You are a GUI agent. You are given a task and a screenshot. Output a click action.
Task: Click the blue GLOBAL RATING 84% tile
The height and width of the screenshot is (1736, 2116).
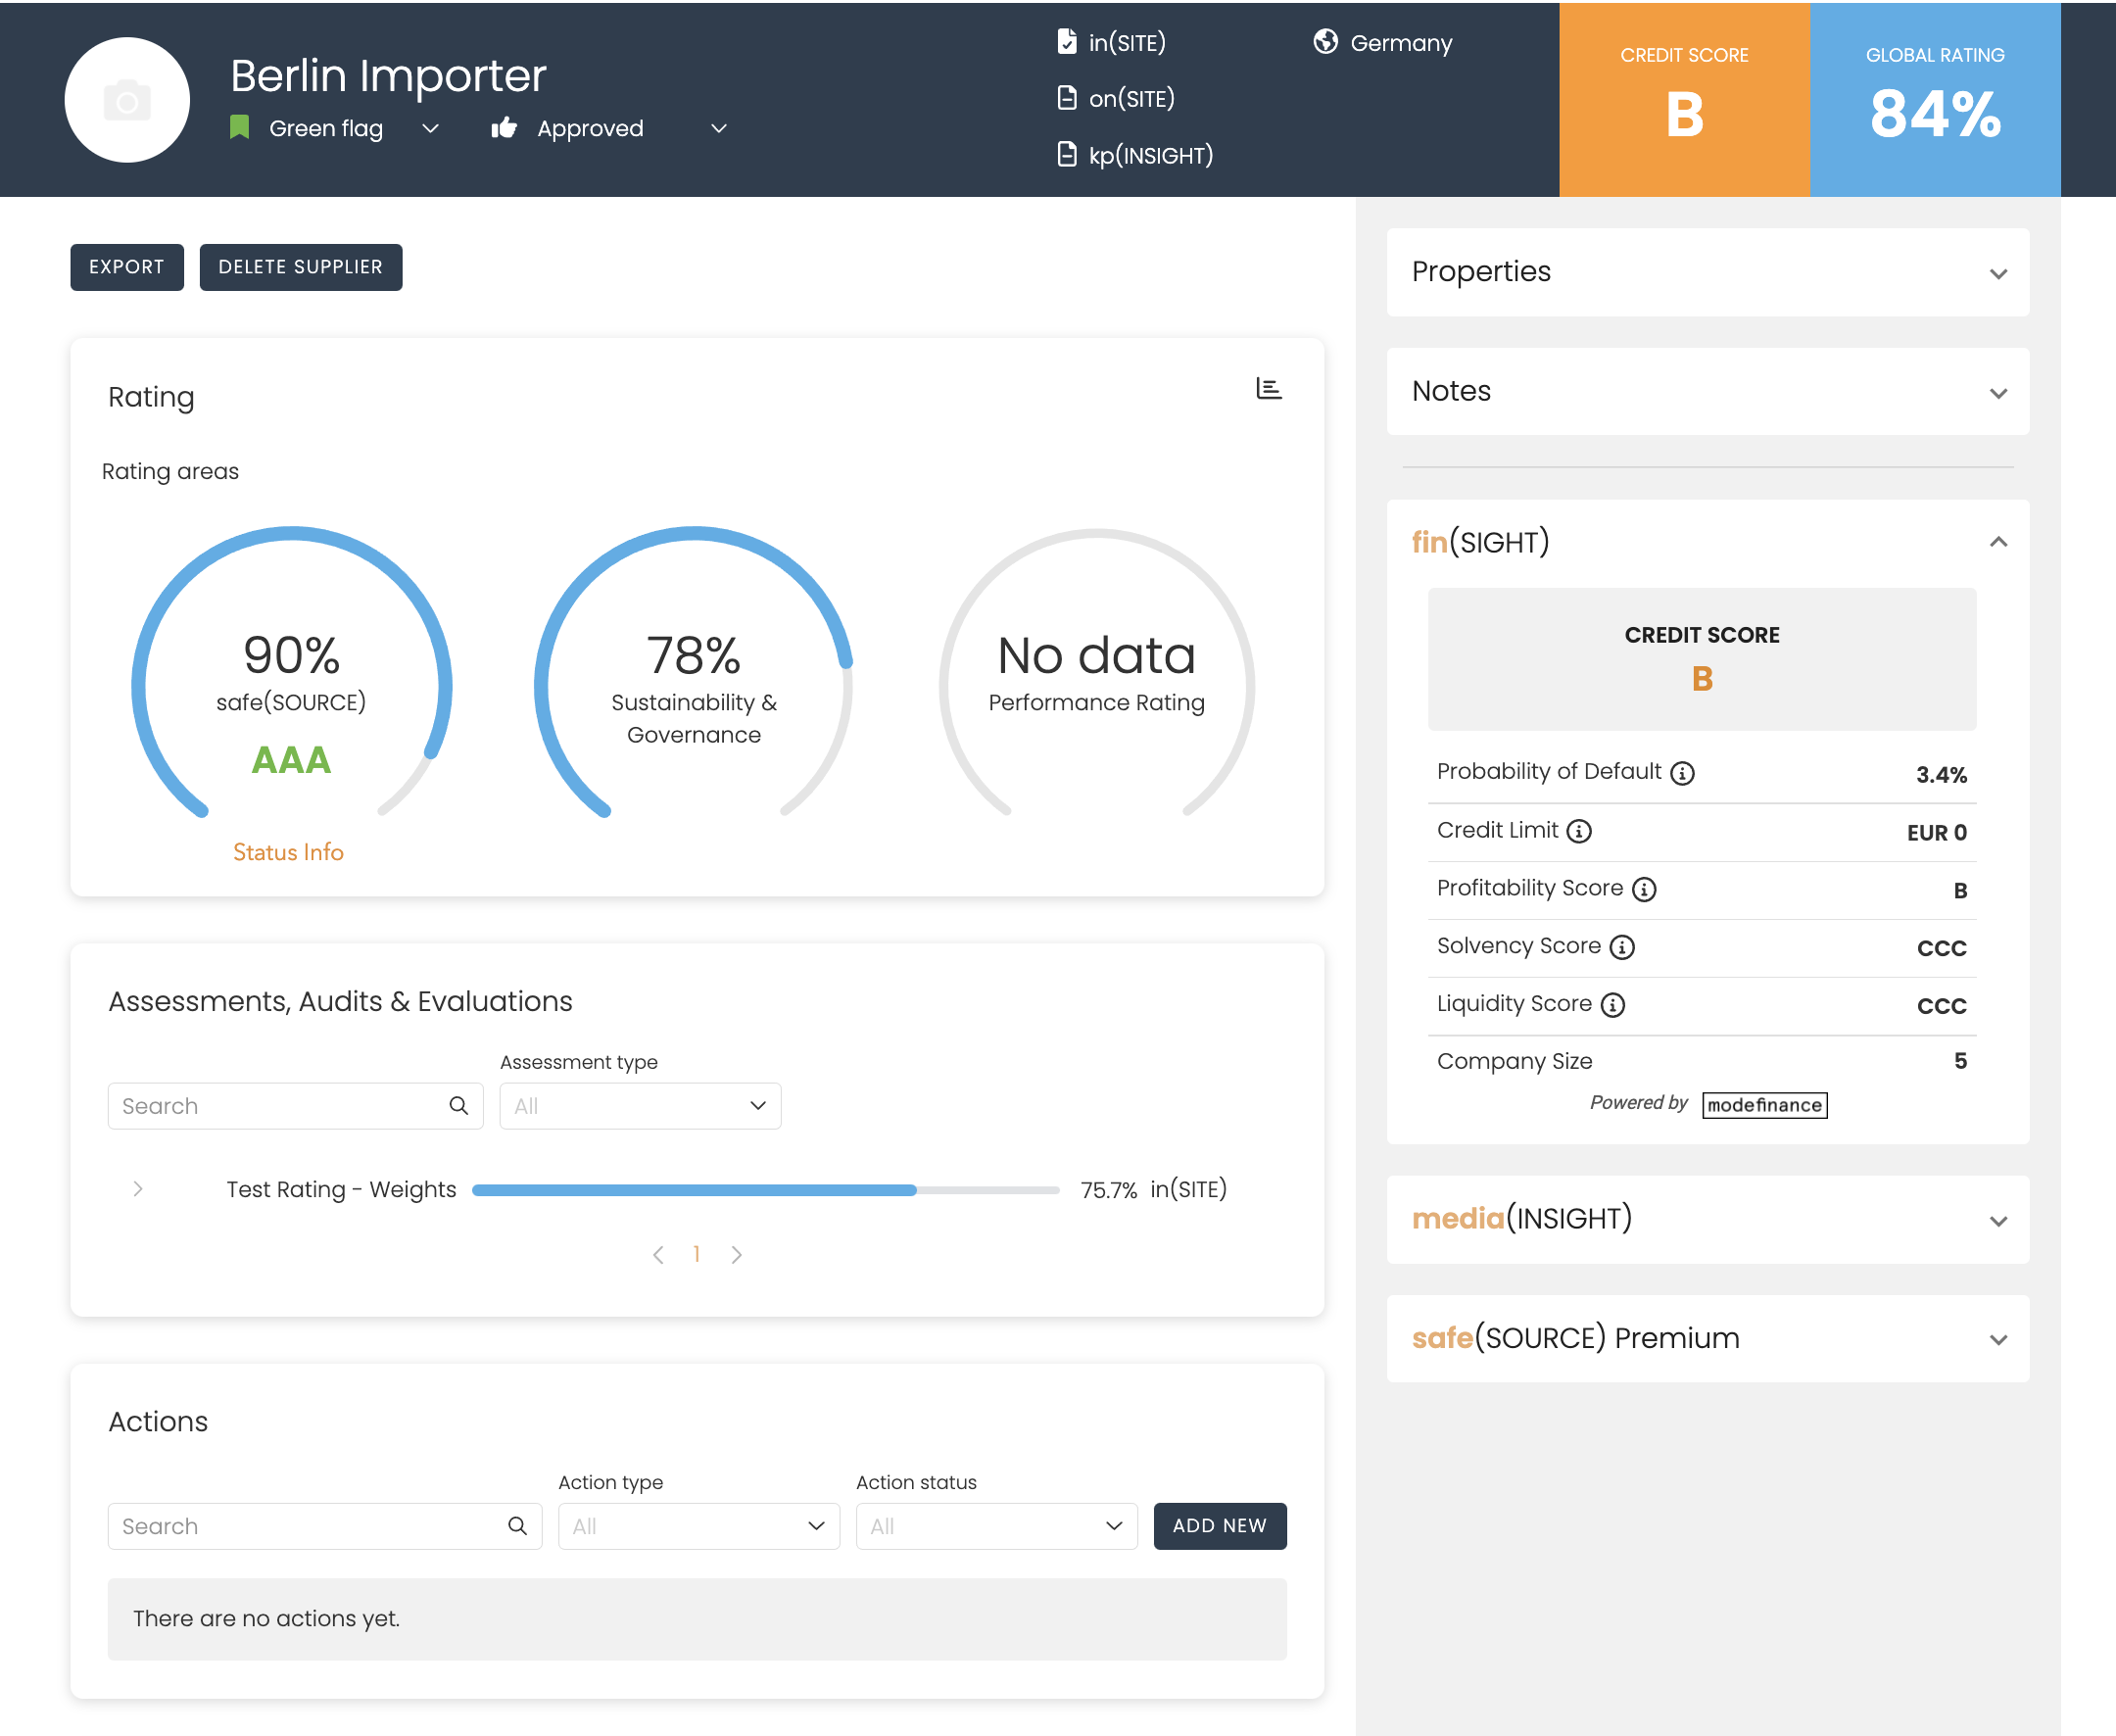(x=1934, y=99)
